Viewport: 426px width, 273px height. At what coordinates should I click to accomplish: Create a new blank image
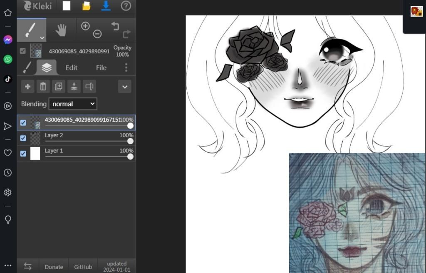(x=67, y=6)
